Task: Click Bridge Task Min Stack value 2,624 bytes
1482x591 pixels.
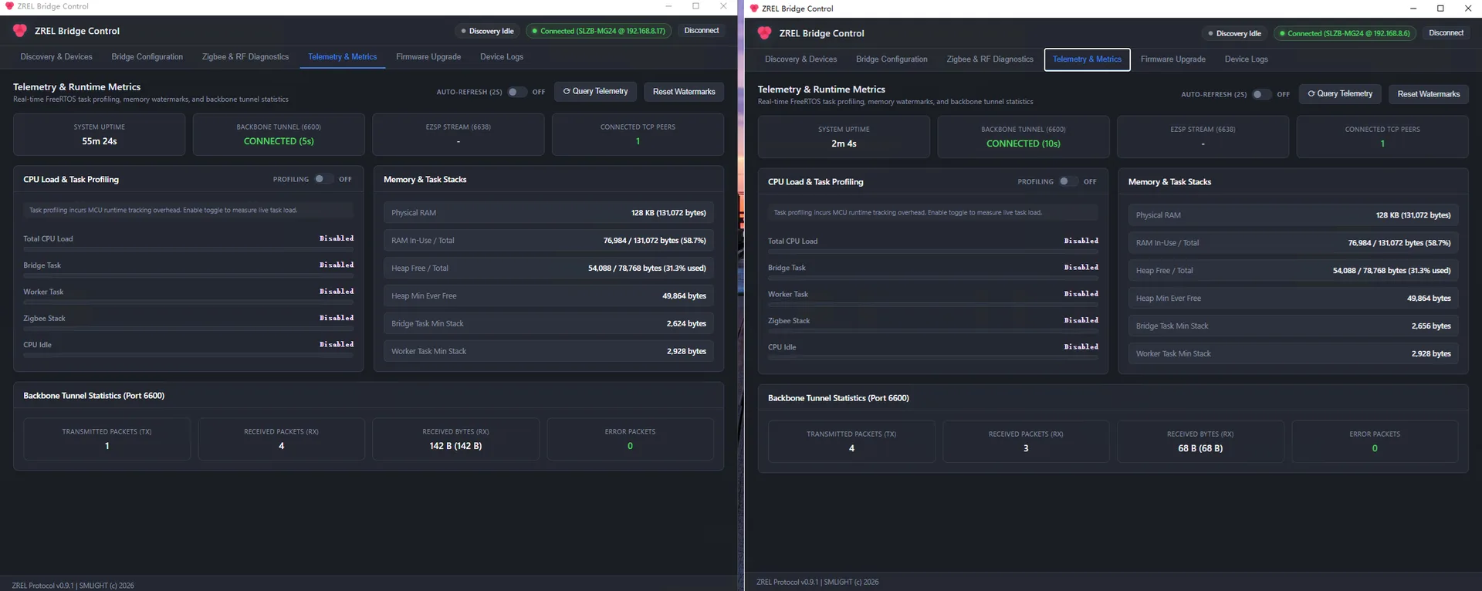Action: (x=686, y=324)
